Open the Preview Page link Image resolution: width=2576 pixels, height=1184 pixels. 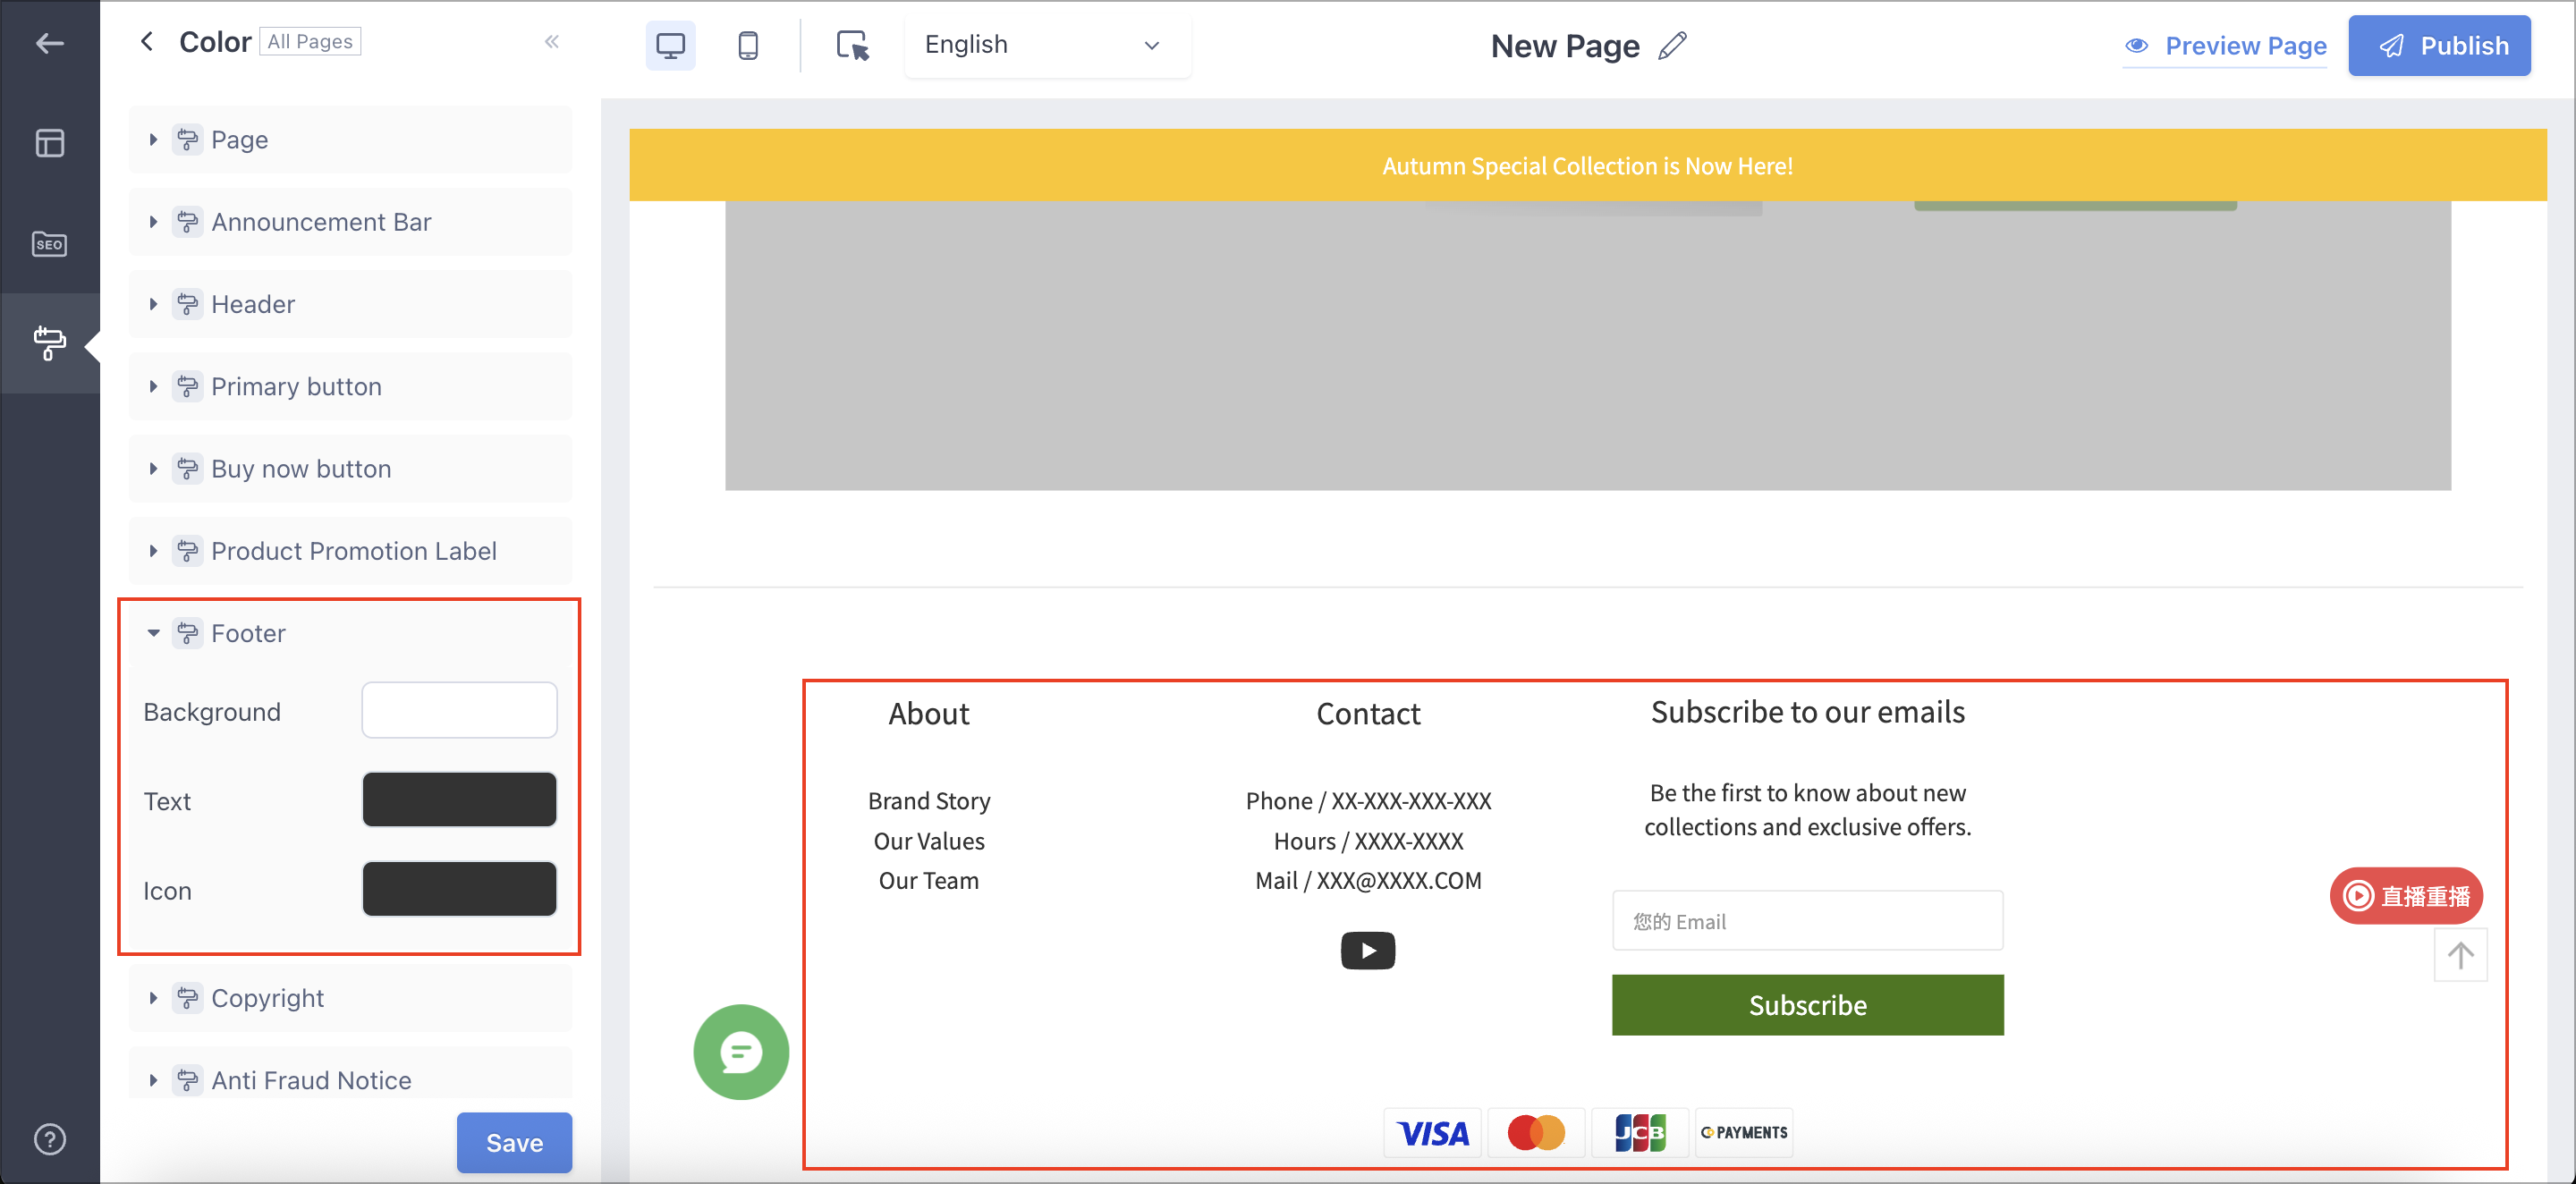click(x=2225, y=46)
